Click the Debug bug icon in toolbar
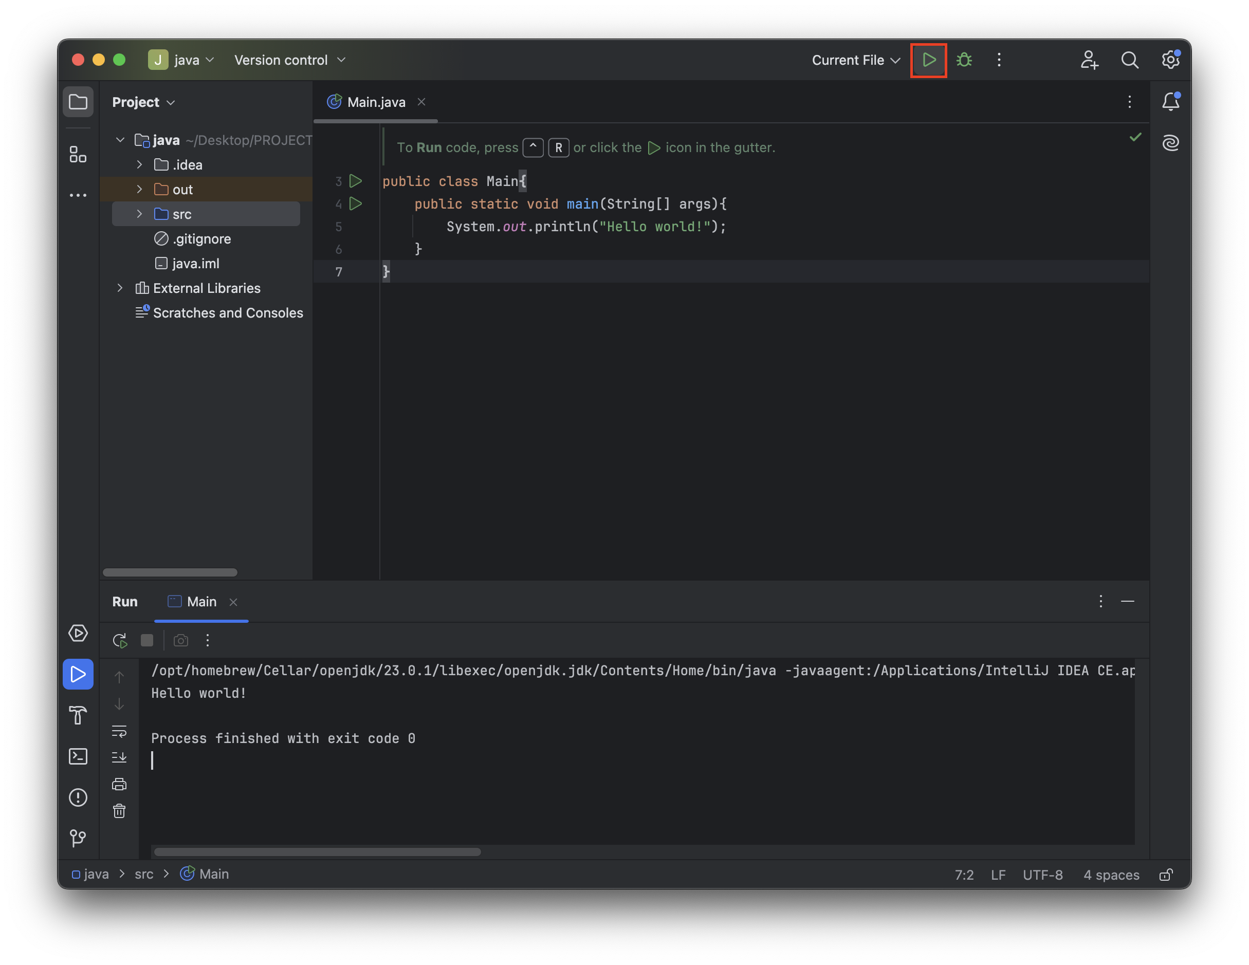The image size is (1249, 965). point(964,60)
